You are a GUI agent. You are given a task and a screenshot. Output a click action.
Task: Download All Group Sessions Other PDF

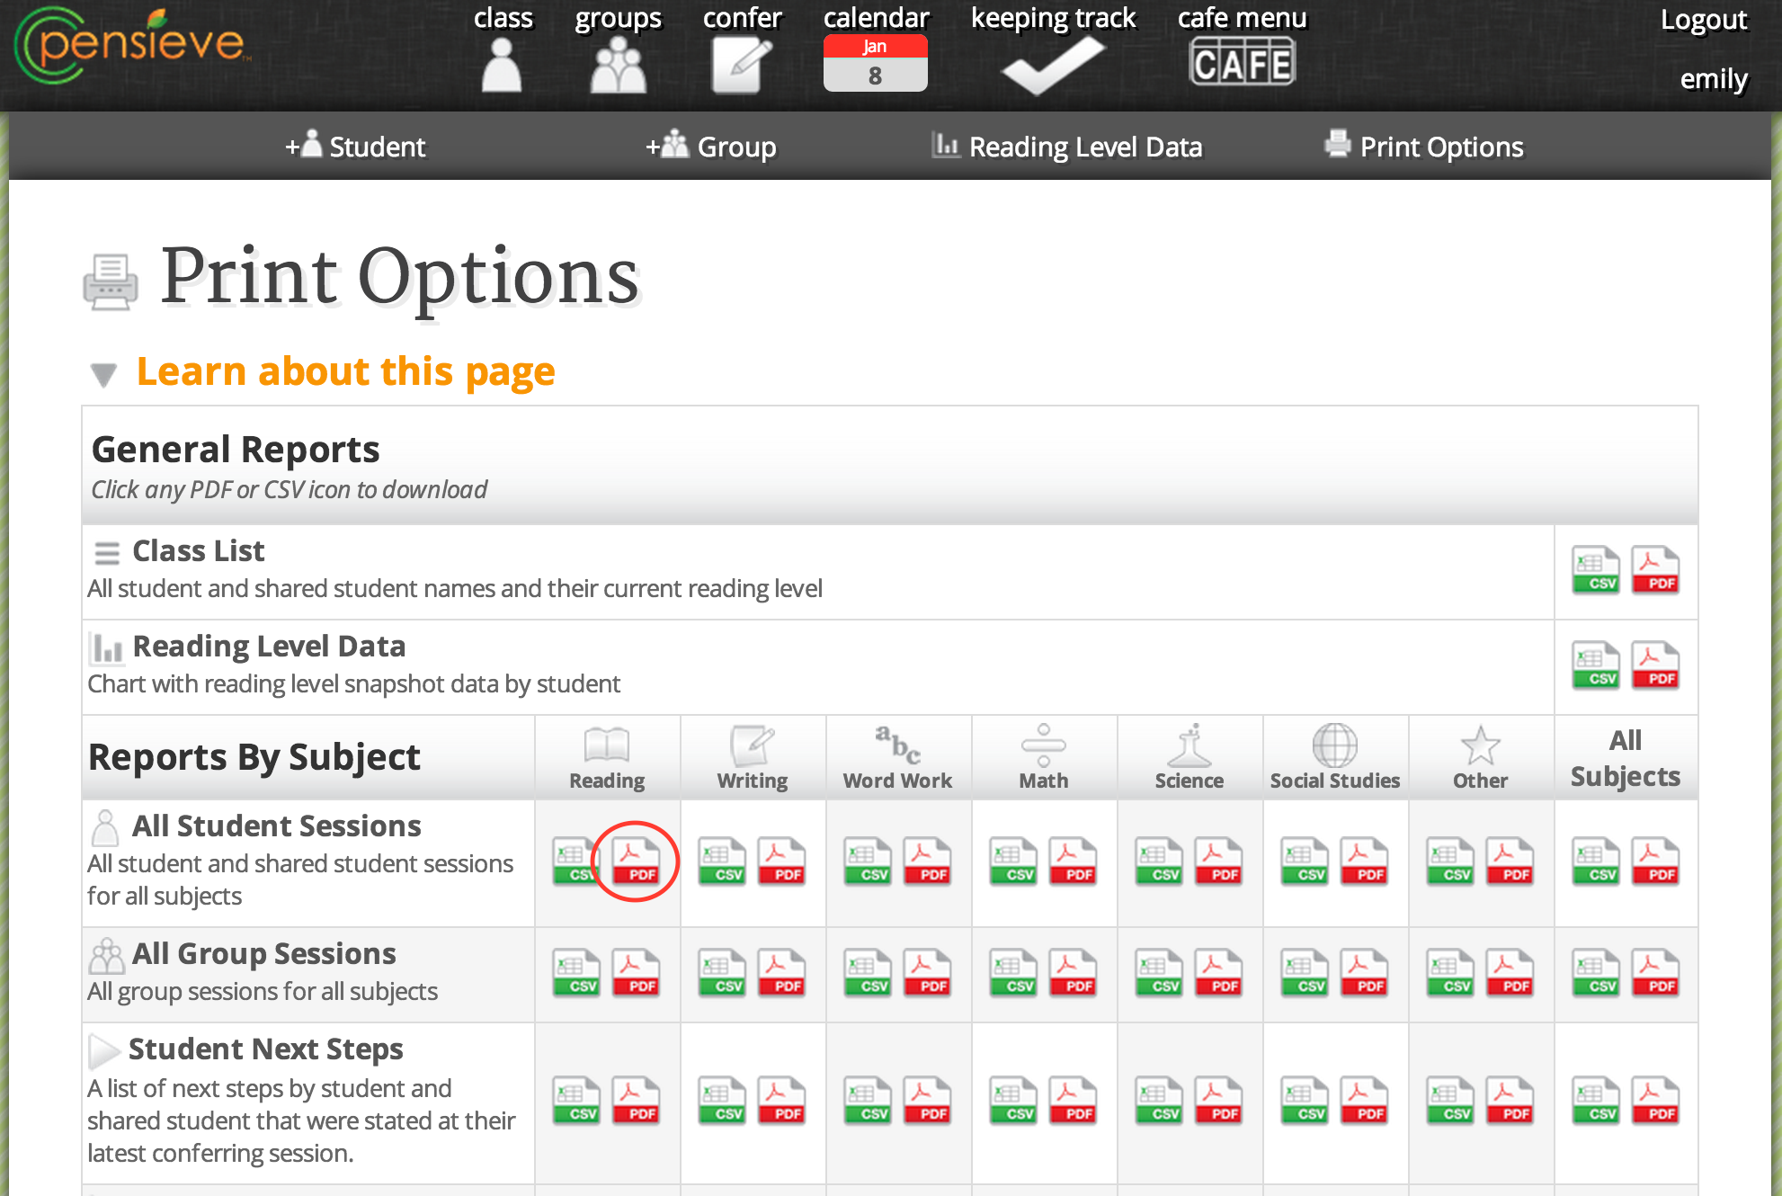(x=1510, y=973)
